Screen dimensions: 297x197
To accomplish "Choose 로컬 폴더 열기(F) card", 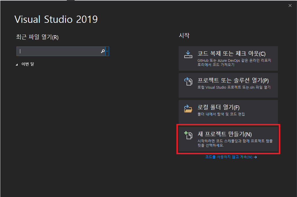I will [x=228, y=112].
